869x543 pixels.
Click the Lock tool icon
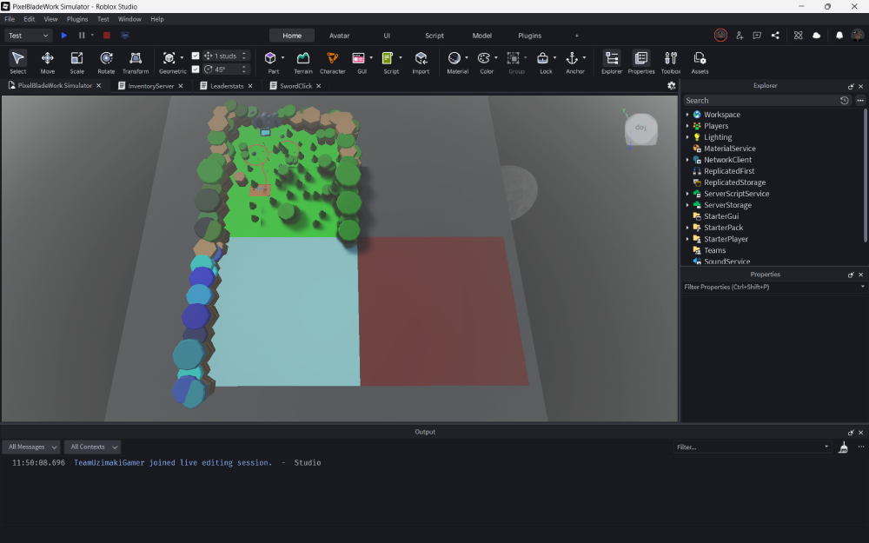[x=543, y=57]
